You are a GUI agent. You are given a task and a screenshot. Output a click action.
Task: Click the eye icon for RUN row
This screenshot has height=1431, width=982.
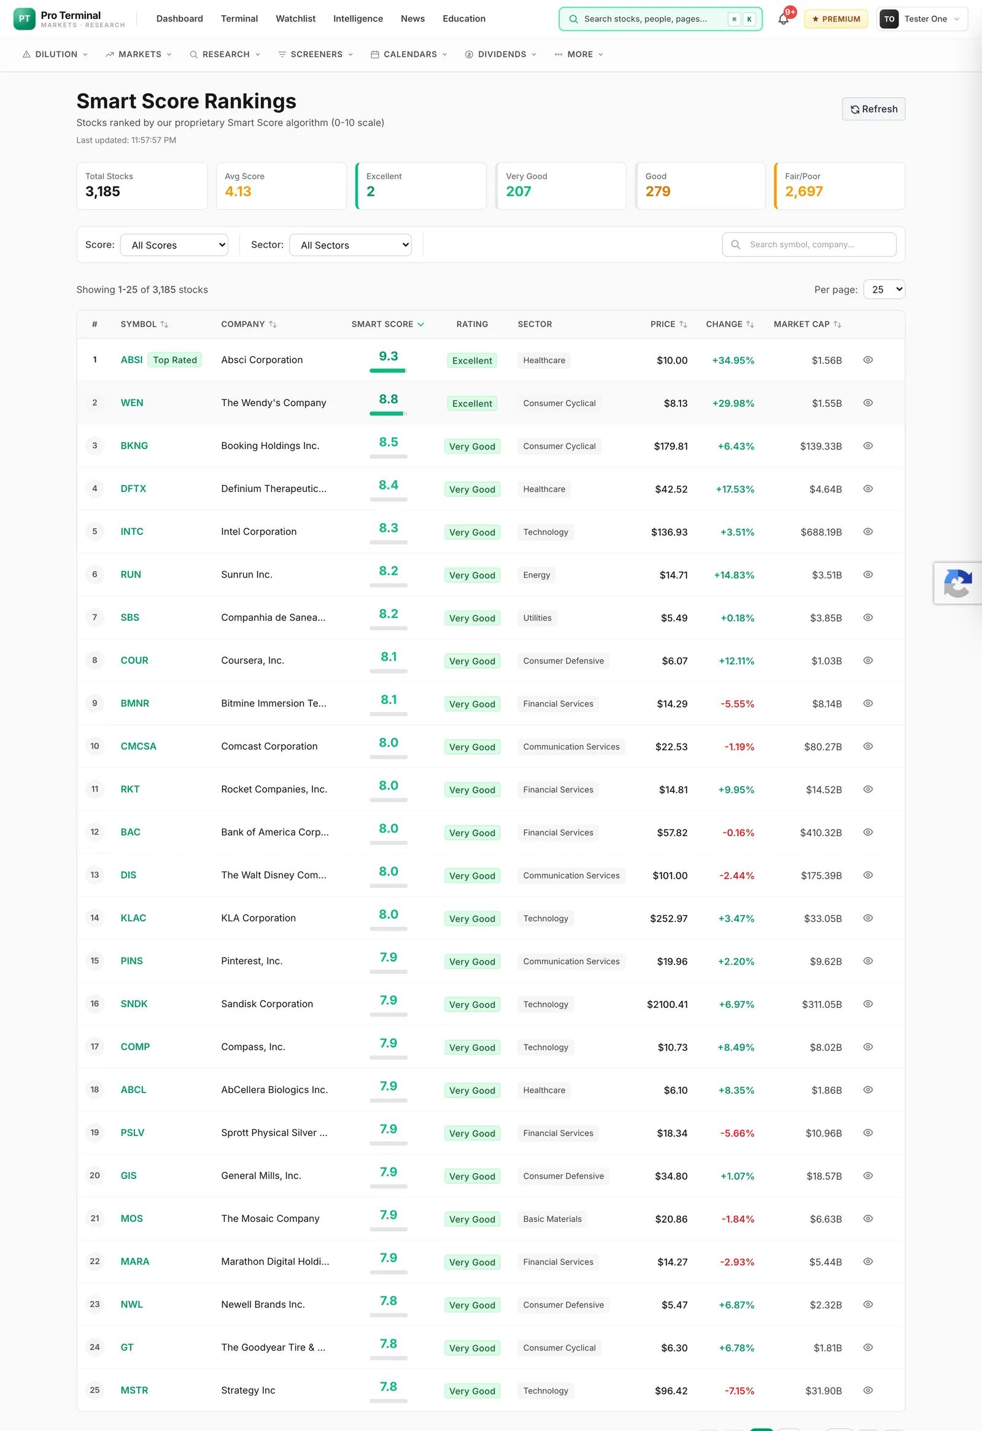pos(867,575)
